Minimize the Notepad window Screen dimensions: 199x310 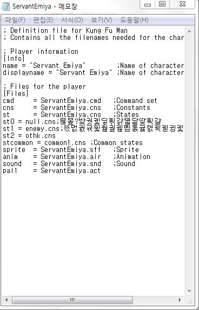(x=148, y=4)
